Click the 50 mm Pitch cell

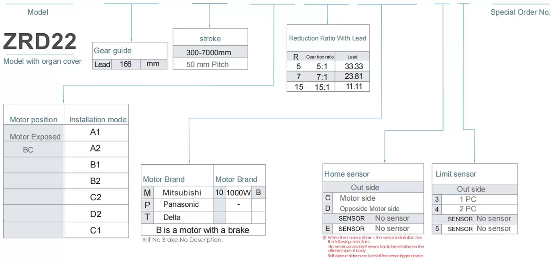(207, 64)
